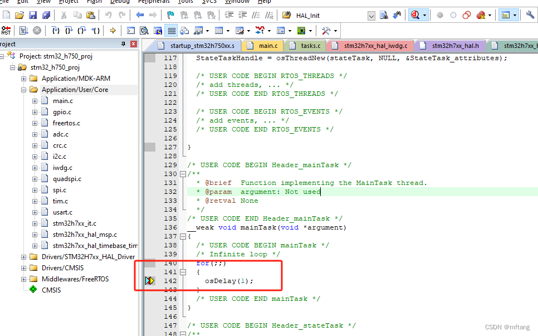Screen dimensions: 538x336
Task: Undo the last edit
Action: [109, 14]
